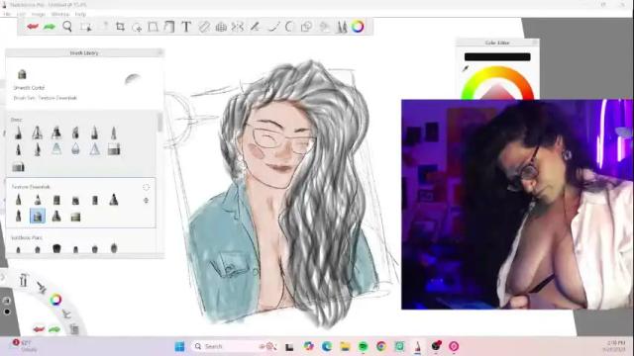Select the Flood Fill tool
The height and width of the screenshot is (356, 634).
(169, 27)
